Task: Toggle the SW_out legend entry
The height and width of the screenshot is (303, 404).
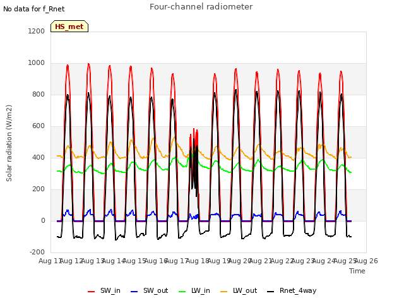Action: pyautogui.click(x=149, y=290)
